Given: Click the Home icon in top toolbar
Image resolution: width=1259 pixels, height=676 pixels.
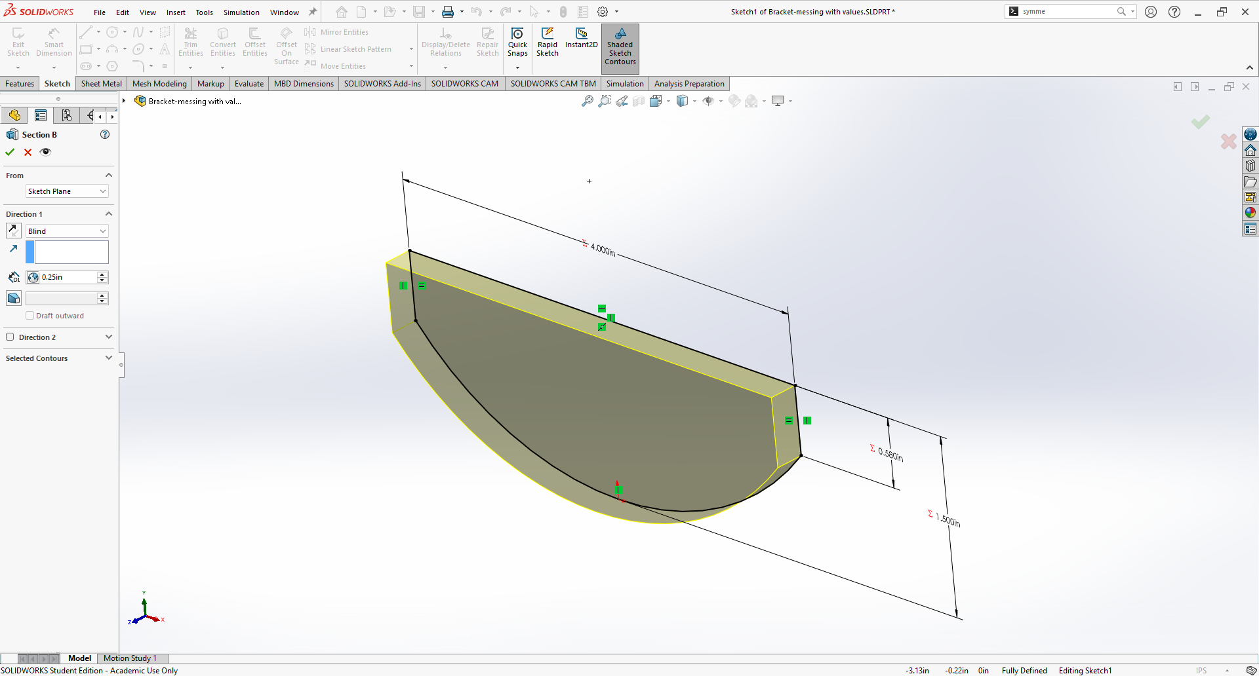Looking at the screenshot, I should pyautogui.click(x=342, y=12).
